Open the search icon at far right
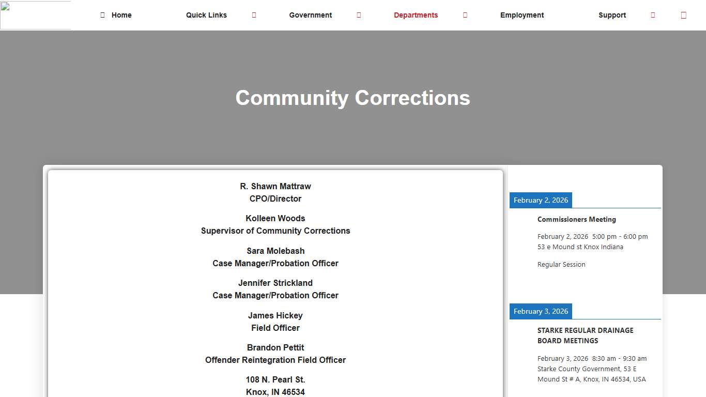 pyautogui.click(x=684, y=15)
